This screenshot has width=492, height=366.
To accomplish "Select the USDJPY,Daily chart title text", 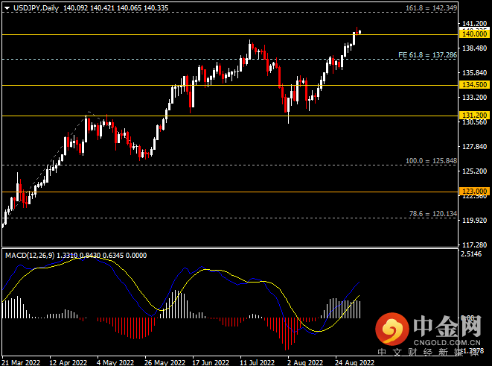I will tap(36, 8).
